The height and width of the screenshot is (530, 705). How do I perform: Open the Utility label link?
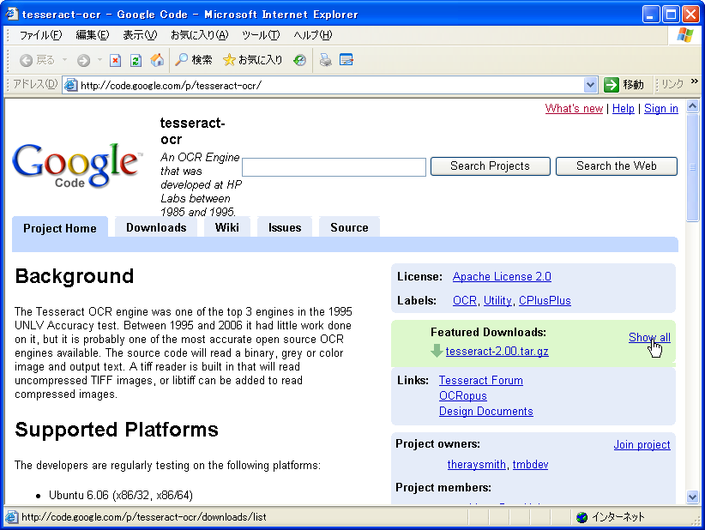point(497,300)
